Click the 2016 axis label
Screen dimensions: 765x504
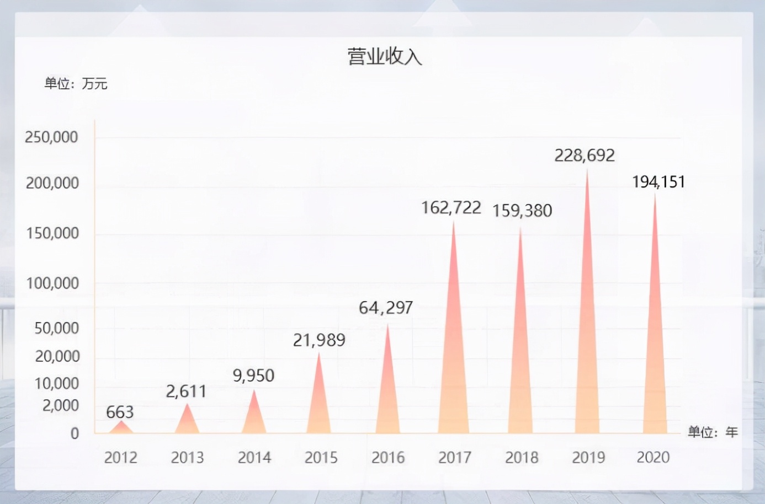pos(389,457)
